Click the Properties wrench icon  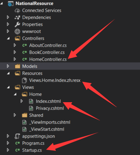click(17, 24)
